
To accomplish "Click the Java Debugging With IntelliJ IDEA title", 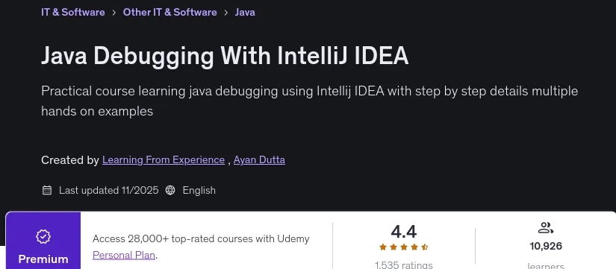I will coord(225,56).
